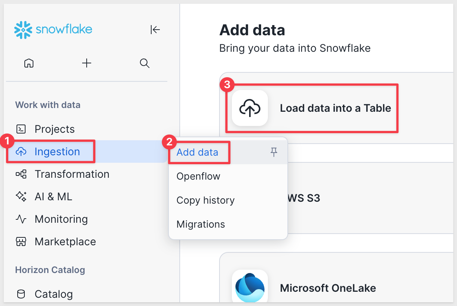Click Load data into a Table
Viewport: 457px width, 306px height.
coord(335,108)
